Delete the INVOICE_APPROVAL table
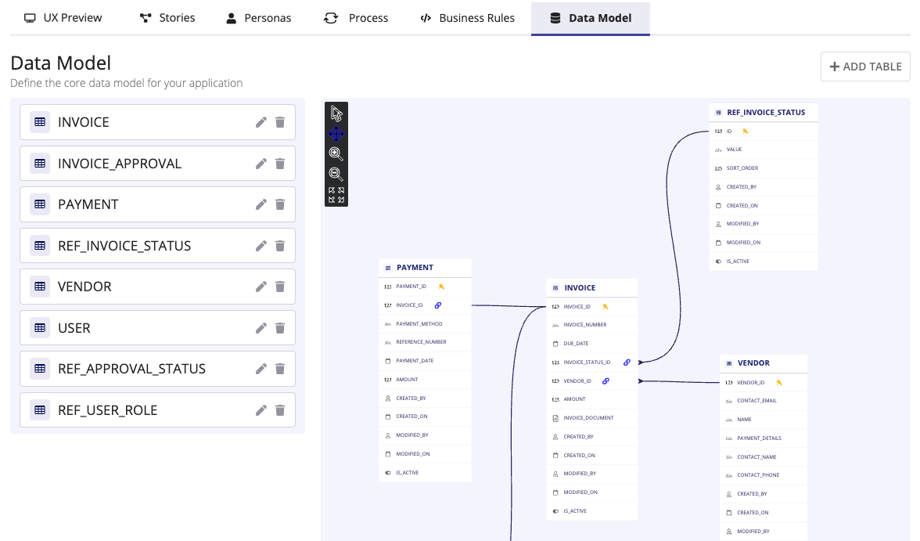The width and height of the screenshot is (920, 541). click(280, 164)
